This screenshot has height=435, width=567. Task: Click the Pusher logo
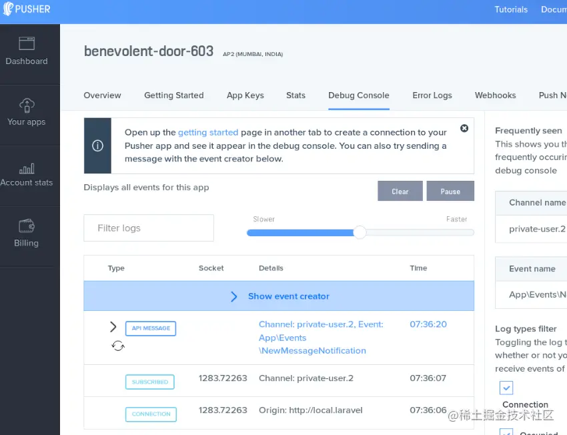point(27,9)
